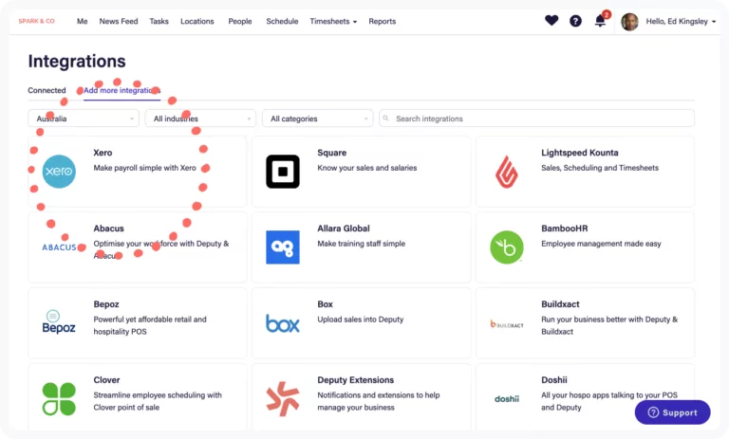Open notifications bell icon
Screen dimensions: 729x439
601,21
